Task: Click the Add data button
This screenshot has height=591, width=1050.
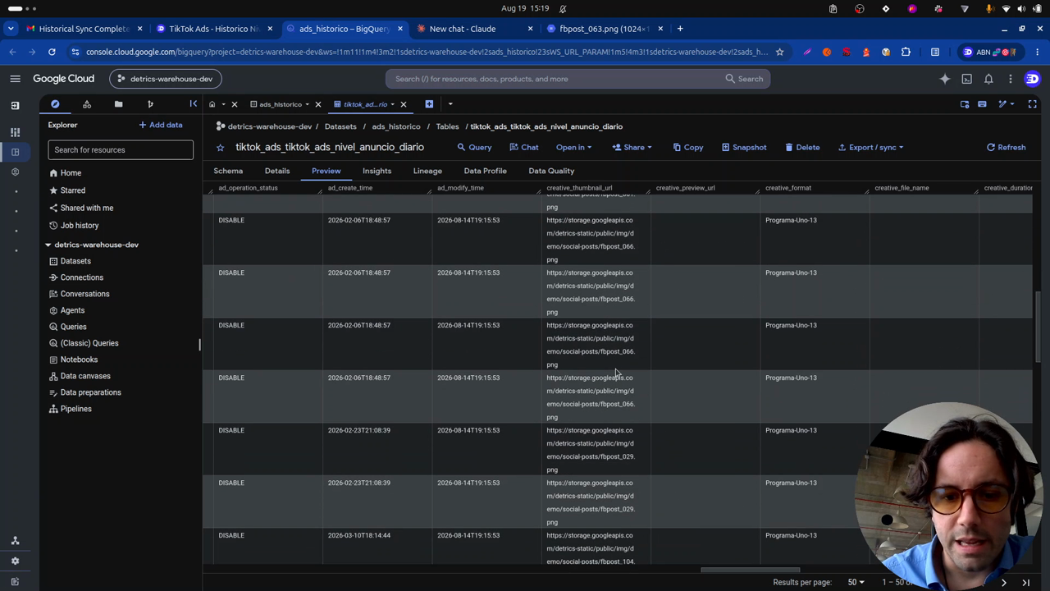Action: pos(161,125)
